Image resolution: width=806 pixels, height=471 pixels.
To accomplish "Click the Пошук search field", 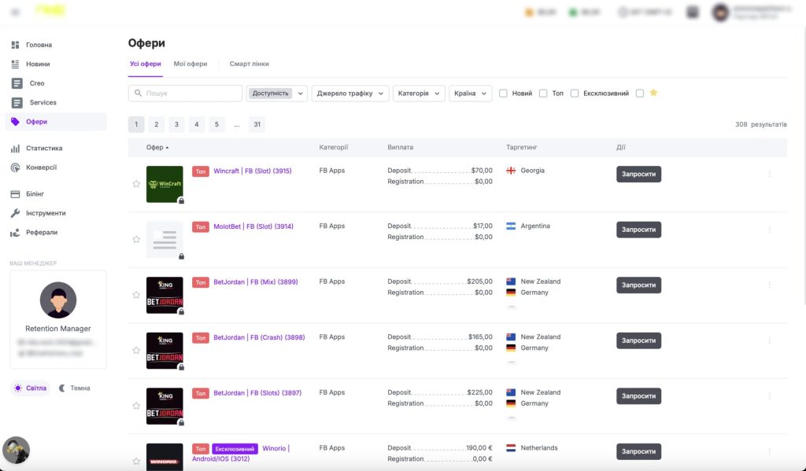I will [x=189, y=94].
